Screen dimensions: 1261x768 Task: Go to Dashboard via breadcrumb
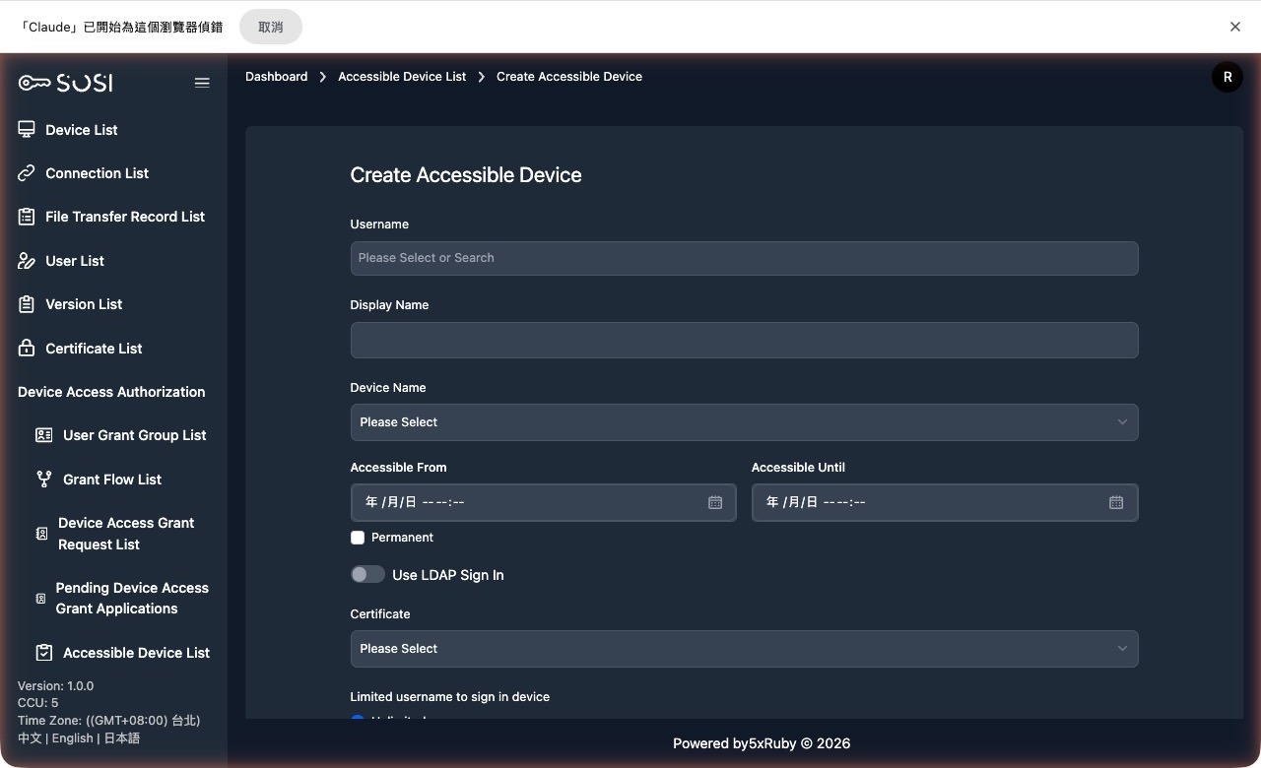[x=276, y=76]
